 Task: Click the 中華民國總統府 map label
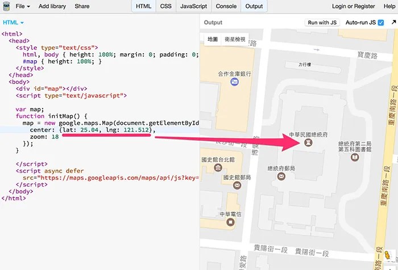308,134
